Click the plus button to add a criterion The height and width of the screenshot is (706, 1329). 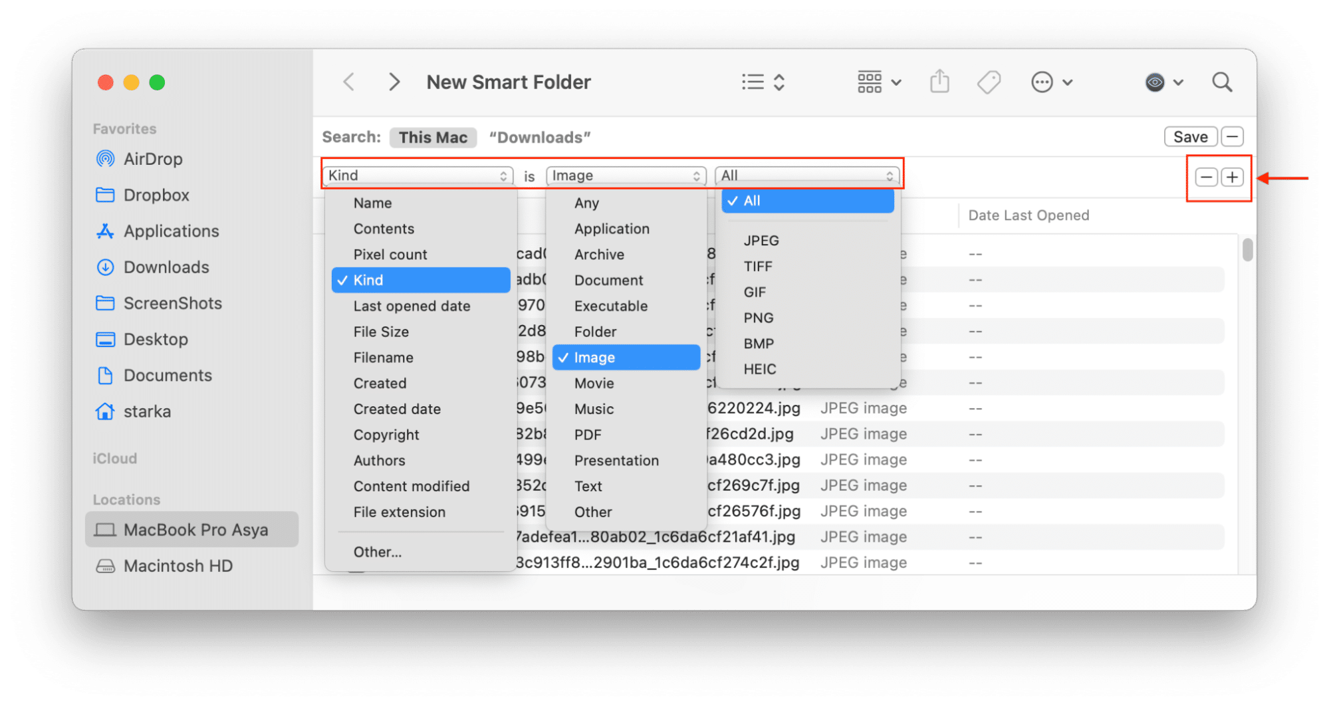[1232, 177]
